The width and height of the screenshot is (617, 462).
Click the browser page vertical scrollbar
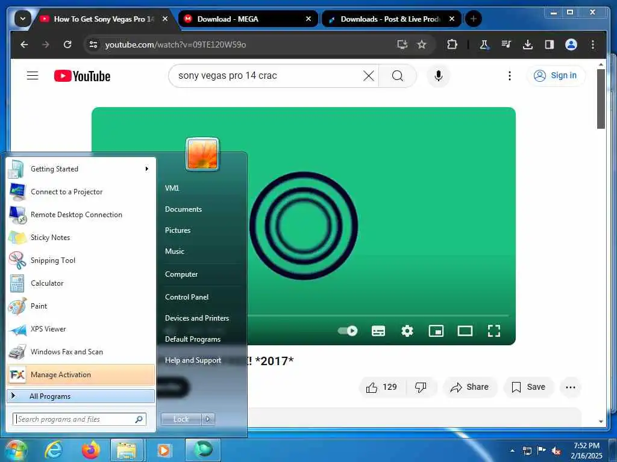tap(601, 99)
